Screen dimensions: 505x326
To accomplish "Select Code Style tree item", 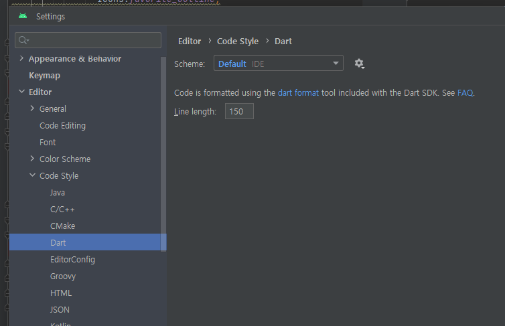I will tap(59, 175).
